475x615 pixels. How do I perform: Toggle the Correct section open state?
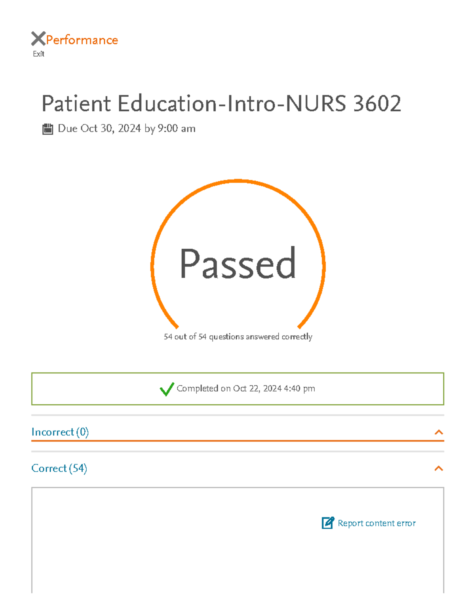(439, 468)
